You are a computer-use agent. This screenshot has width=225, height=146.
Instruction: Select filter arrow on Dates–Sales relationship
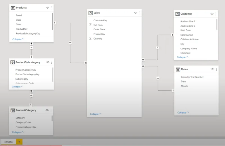(158, 78)
